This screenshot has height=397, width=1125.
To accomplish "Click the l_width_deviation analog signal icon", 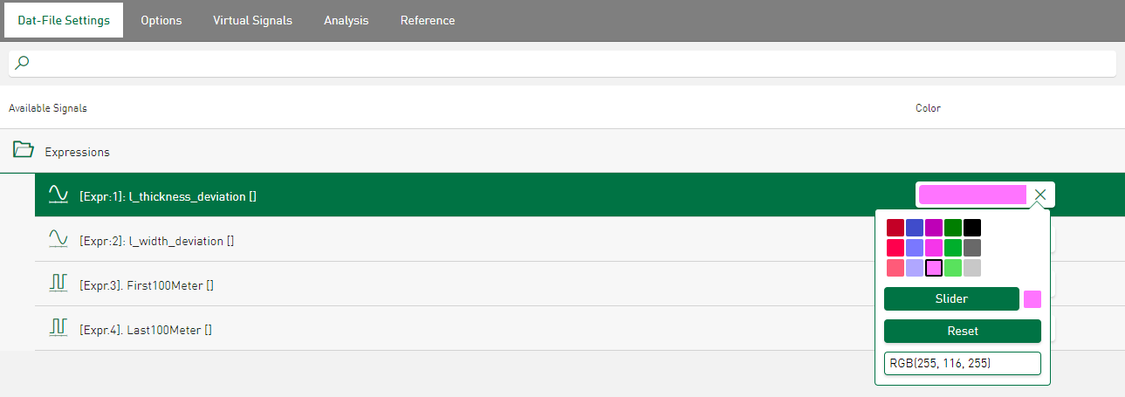I will (x=58, y=240).
